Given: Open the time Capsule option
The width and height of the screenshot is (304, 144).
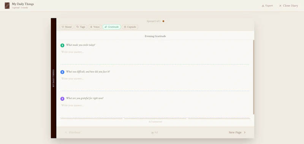Looking at the screenshot, I should pyautogui.click(x=130, y=27).
